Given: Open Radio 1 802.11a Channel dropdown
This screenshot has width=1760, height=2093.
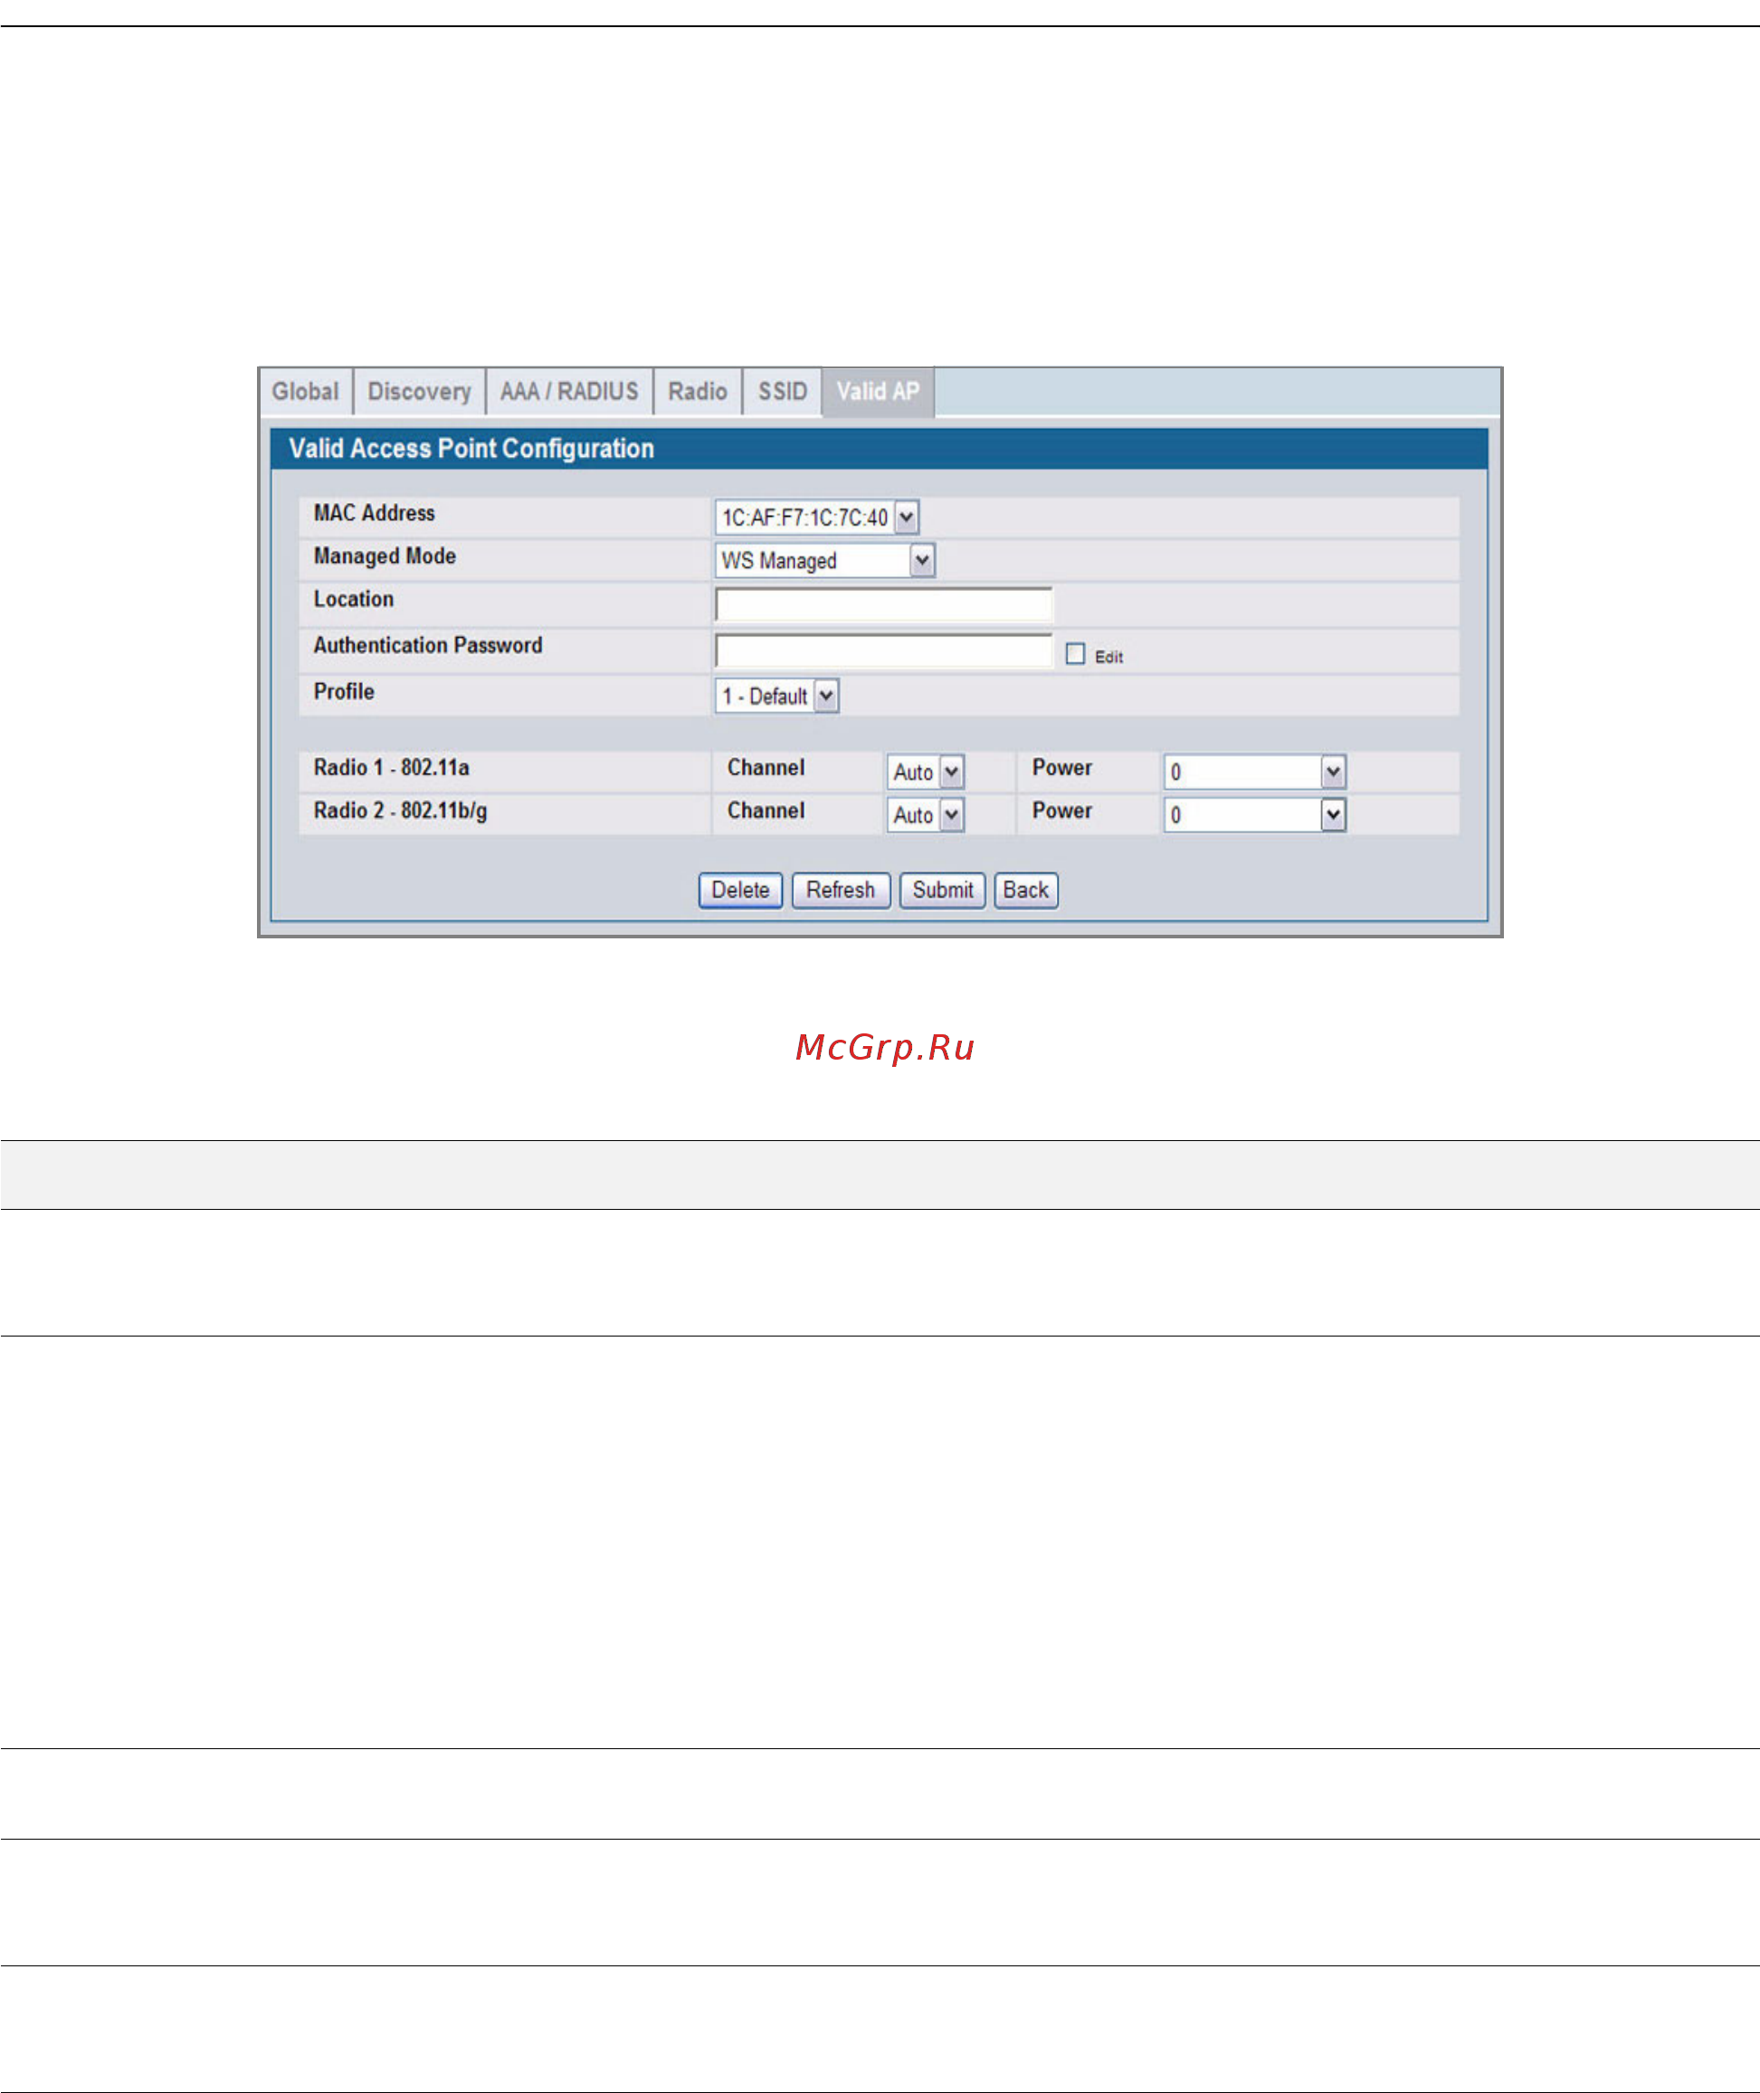Looking at the screenshot, I should [925, 771].
